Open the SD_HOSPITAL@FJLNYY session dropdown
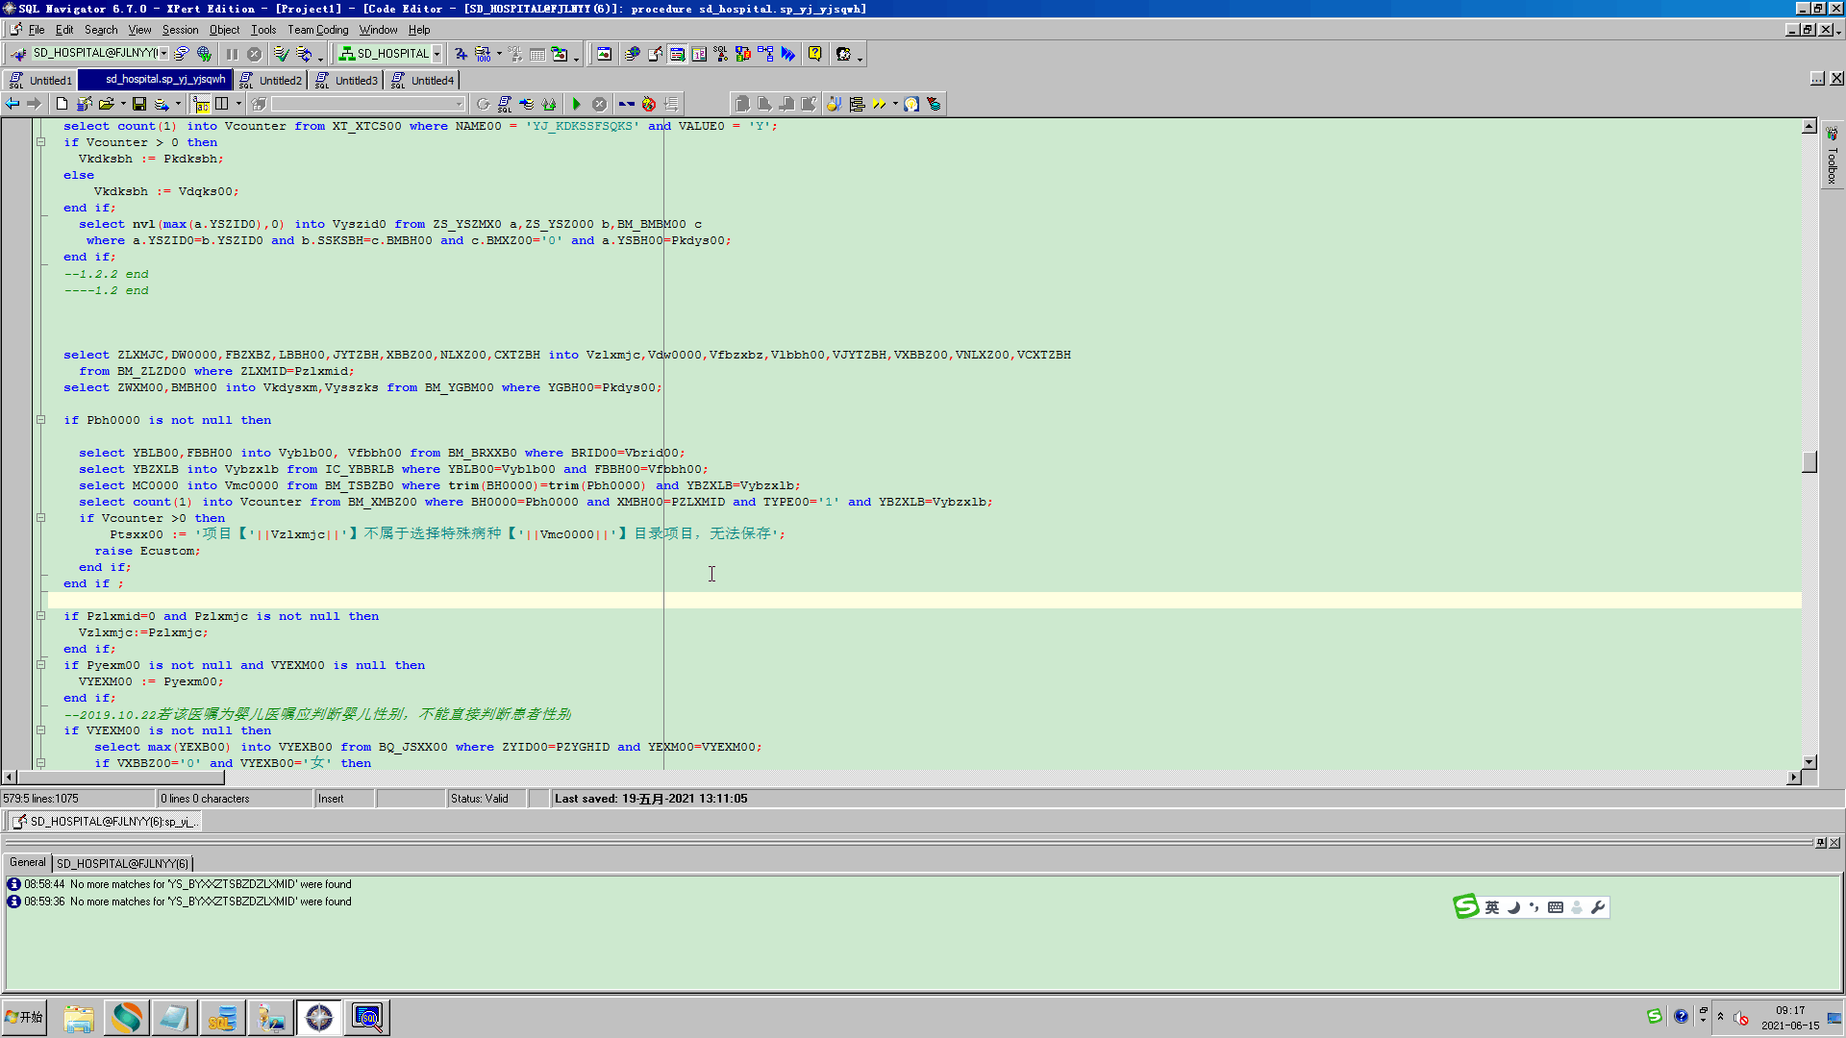 click(x=164, y=54)
